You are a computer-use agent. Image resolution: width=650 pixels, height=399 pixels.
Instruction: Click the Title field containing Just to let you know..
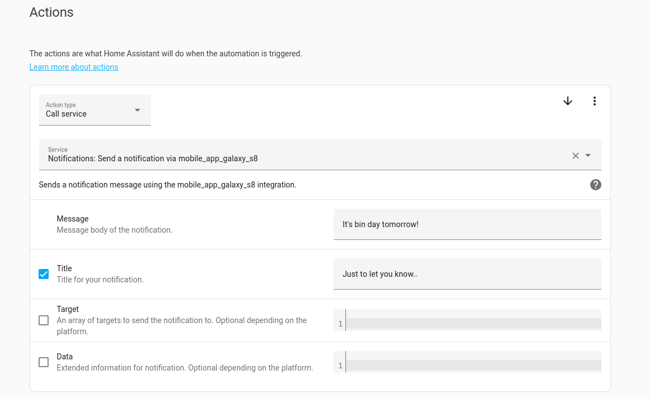467,273
